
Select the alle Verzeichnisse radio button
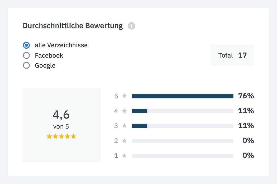pyautogui.click(x=26, y=45)
